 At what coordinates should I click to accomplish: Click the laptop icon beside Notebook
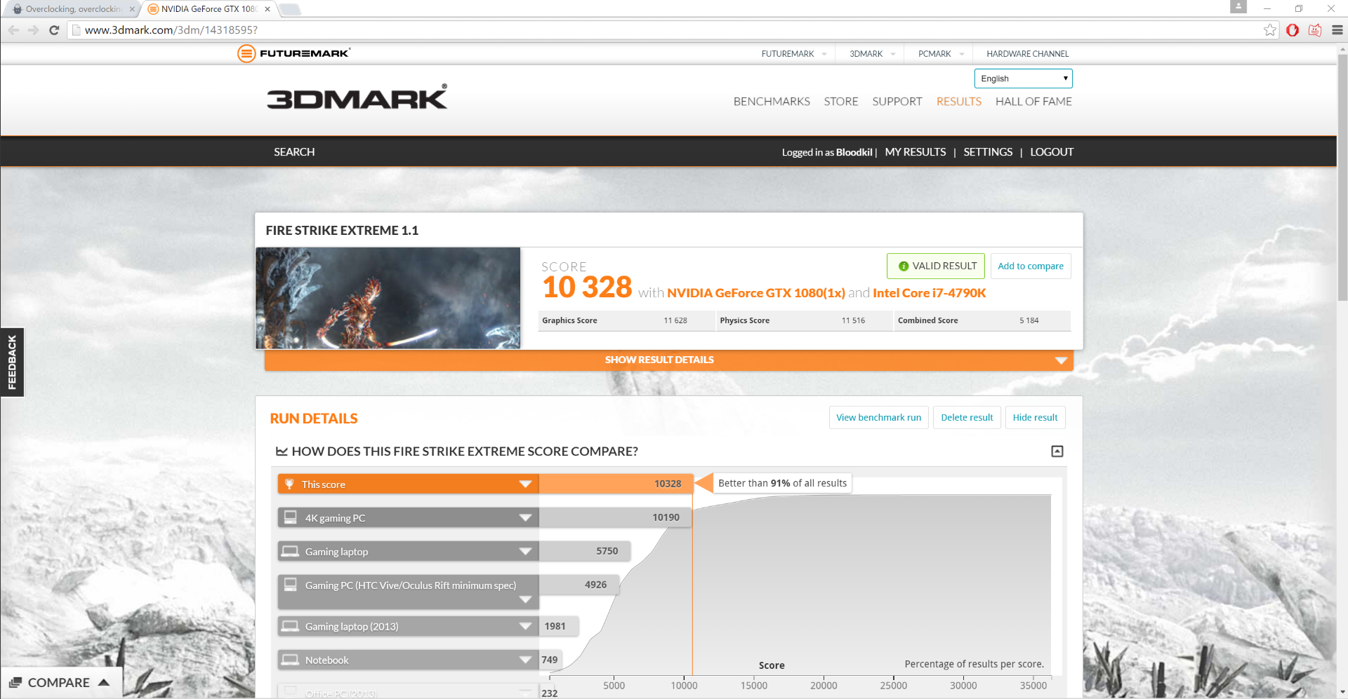click(290, 660)
